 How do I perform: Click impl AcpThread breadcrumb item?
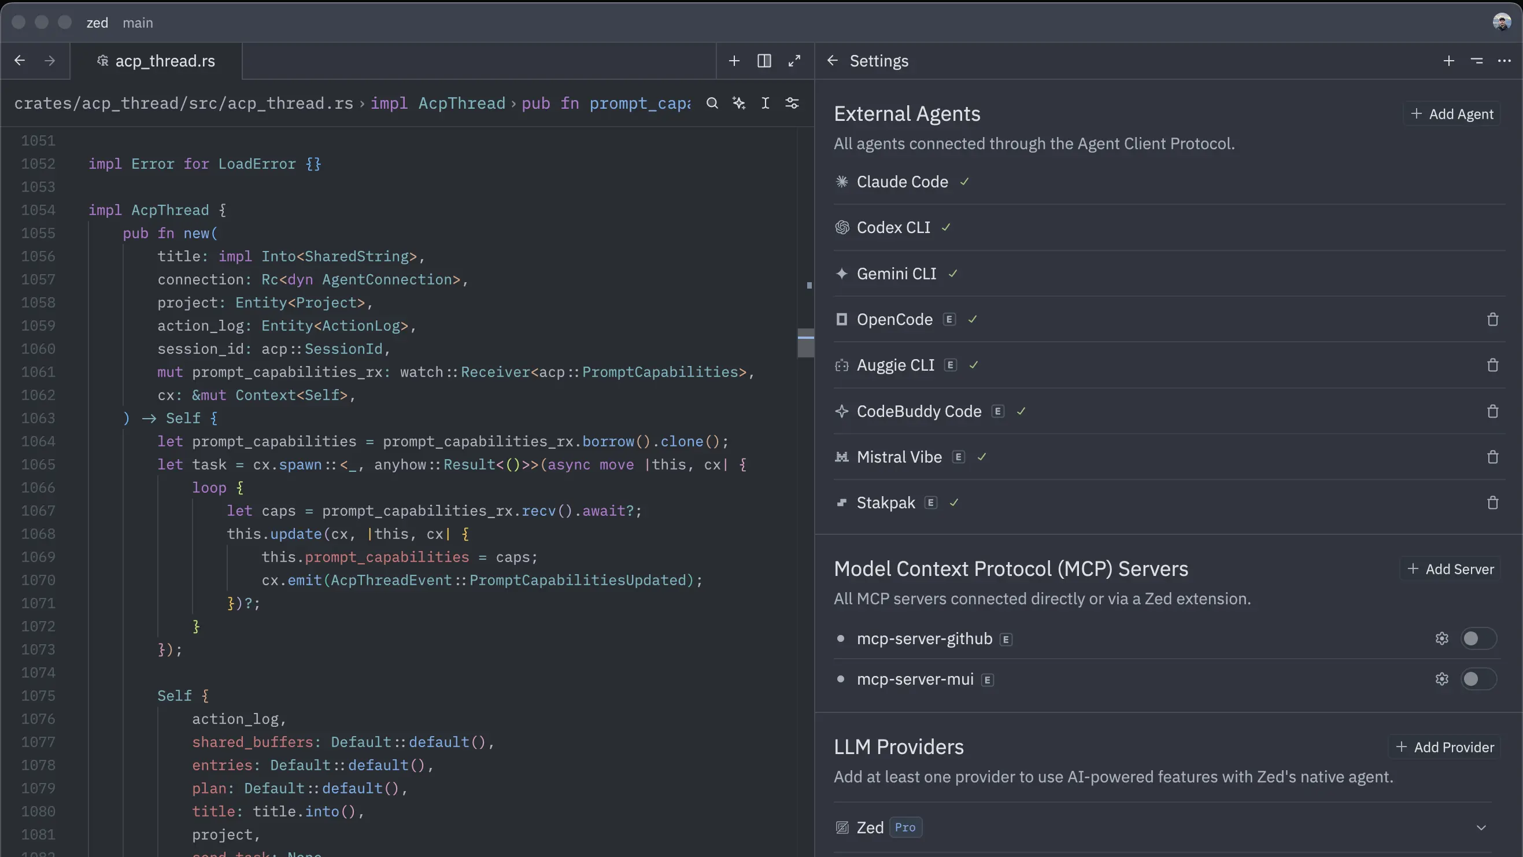(438, 104)
